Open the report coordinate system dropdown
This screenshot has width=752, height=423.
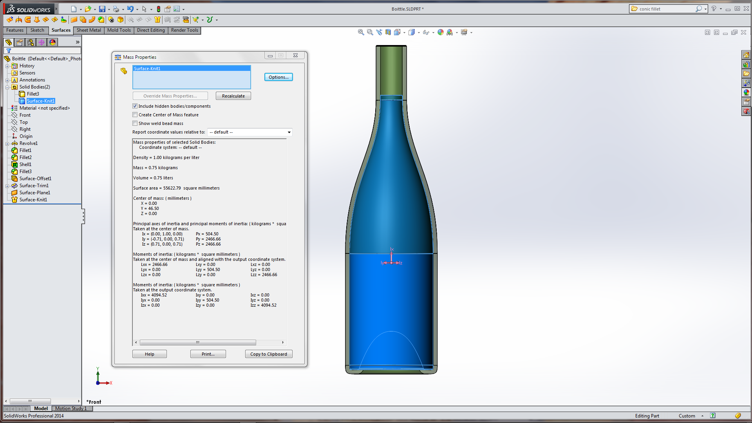coord(289,132)
